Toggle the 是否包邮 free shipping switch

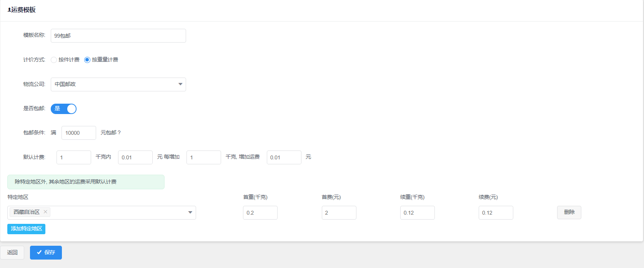(64, 109)
